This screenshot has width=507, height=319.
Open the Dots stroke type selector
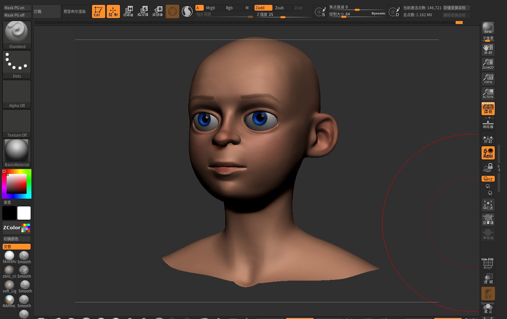point(17,65)
